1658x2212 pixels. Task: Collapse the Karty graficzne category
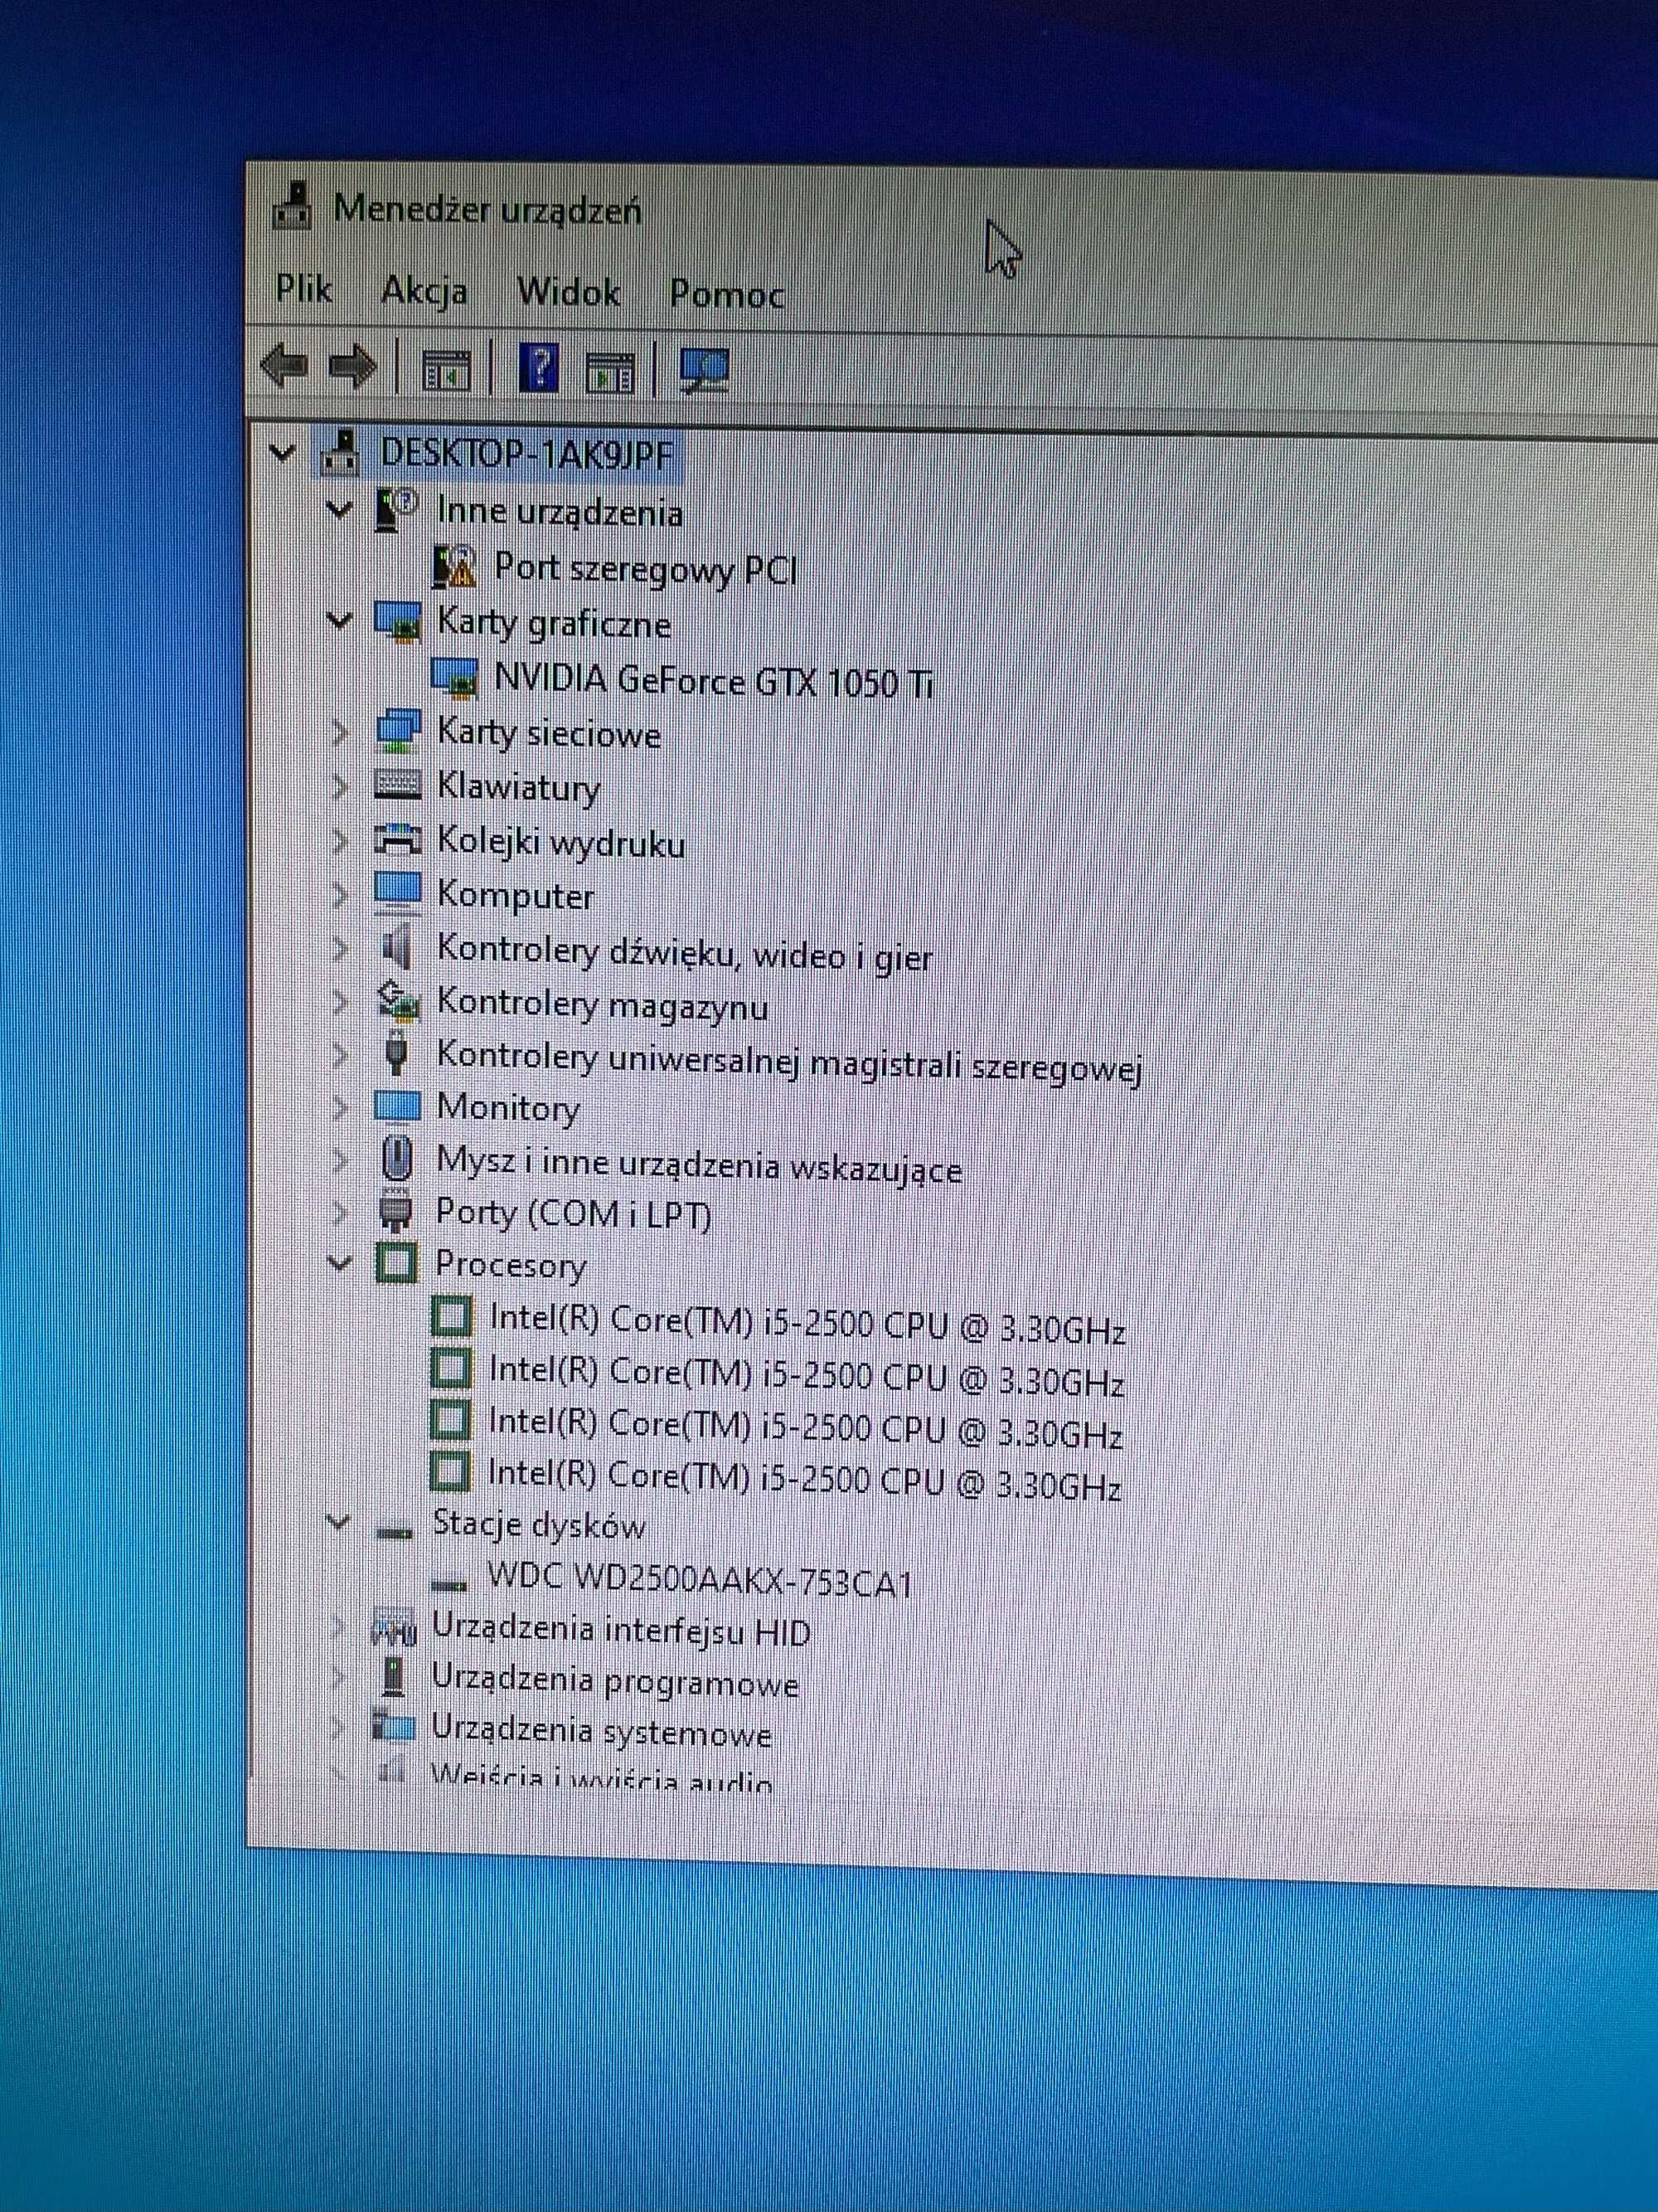(x=340, y=621)
